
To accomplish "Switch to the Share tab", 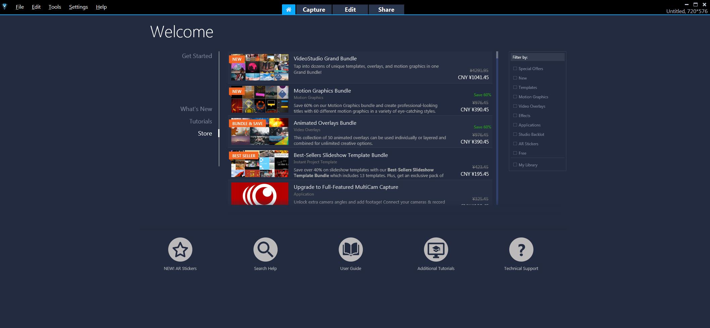I will point(386,9).
